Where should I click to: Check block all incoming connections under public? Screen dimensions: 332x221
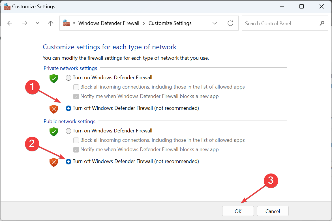76,140
